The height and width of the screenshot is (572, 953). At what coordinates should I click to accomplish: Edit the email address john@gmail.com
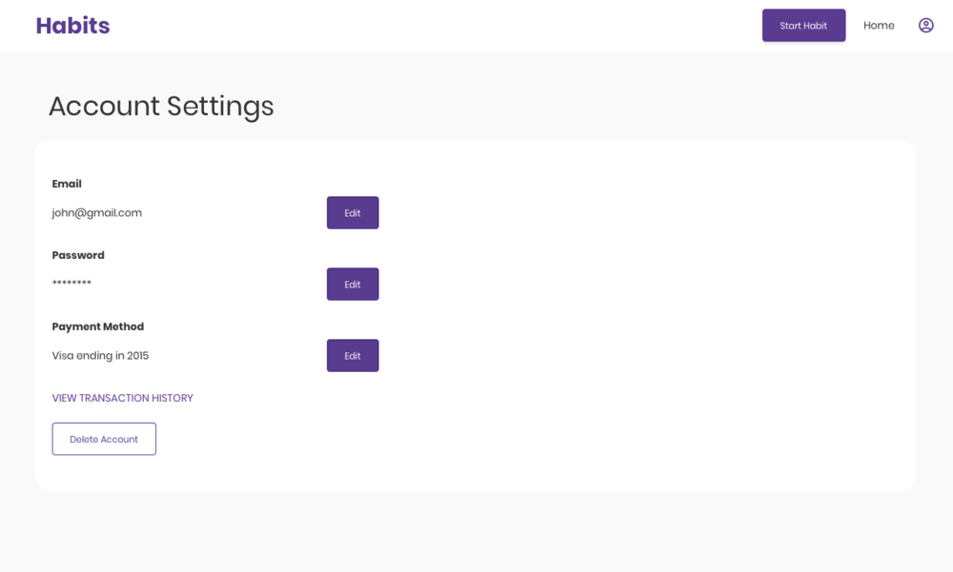(x=353, y=212)
